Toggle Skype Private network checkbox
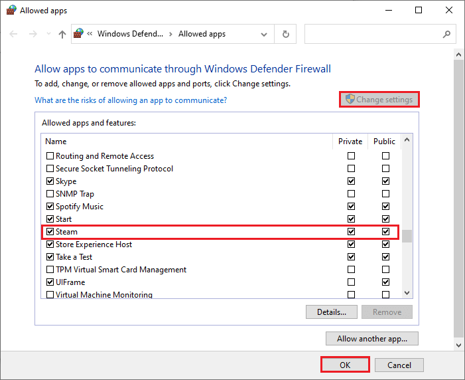Viewport: 465px width, 380px height. (x=351, y=181)
